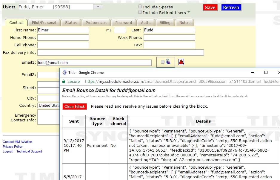Click the Logout link
This screenshot has width=280, height=180.
click(8, 151)
